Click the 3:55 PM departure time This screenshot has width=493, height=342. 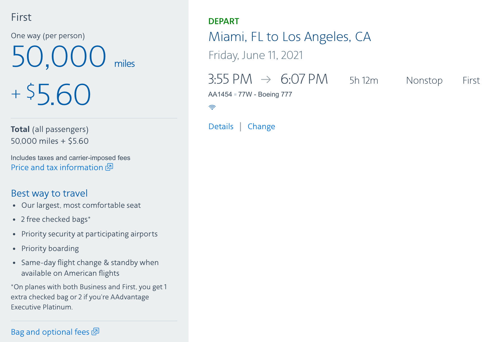230,79
